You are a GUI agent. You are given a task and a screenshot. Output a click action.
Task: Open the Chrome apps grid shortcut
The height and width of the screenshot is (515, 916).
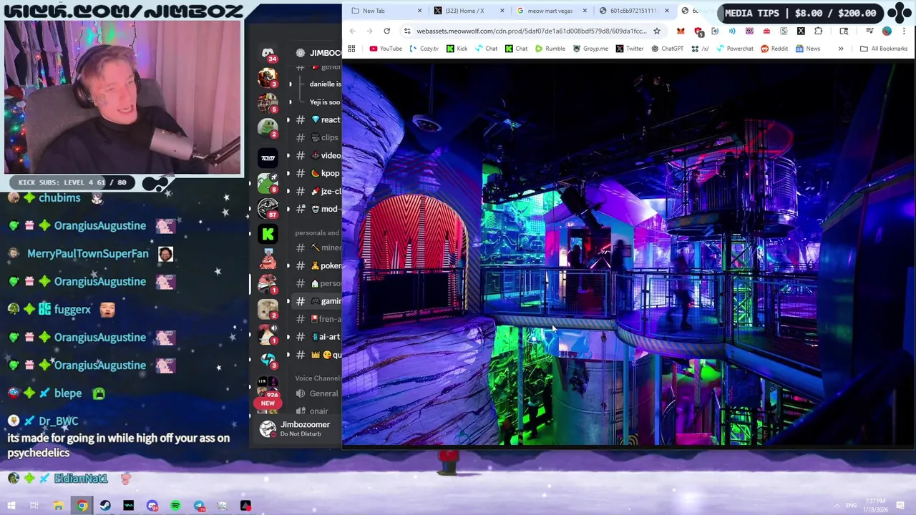(351, 49)
